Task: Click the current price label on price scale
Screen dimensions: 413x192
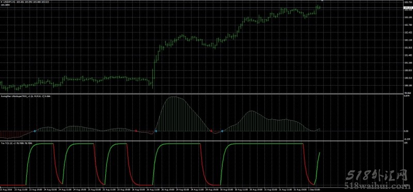Action: pyautogui.click(x=408, y=8)
